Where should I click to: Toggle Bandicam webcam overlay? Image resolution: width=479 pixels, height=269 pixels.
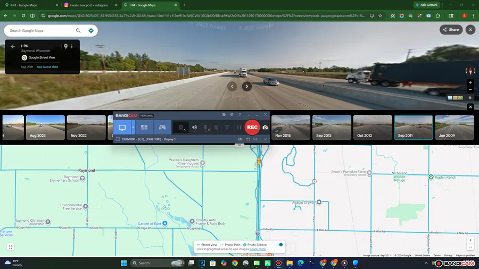pos(181,128)
